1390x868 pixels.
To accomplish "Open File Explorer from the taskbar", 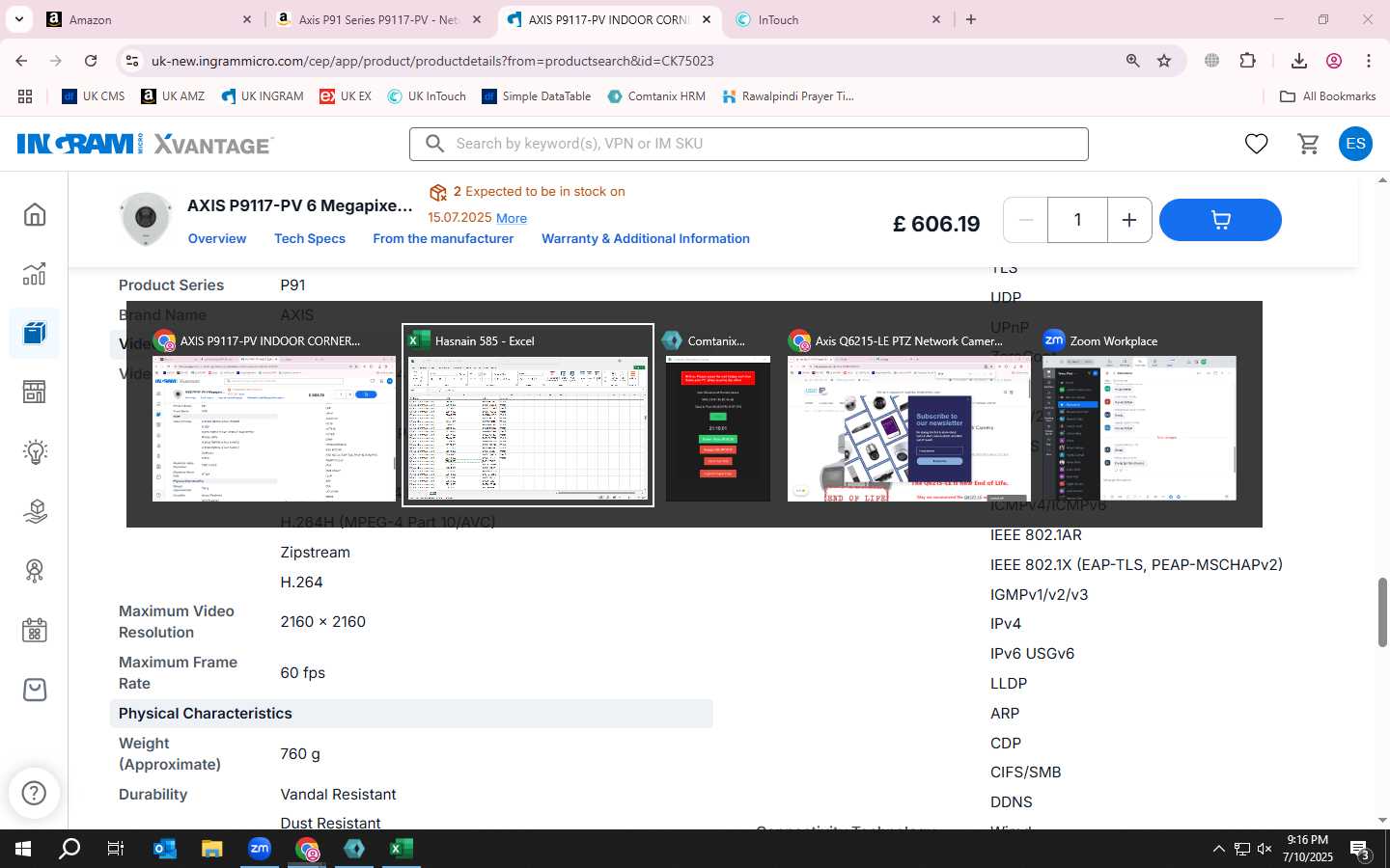I will coord(212,849).
